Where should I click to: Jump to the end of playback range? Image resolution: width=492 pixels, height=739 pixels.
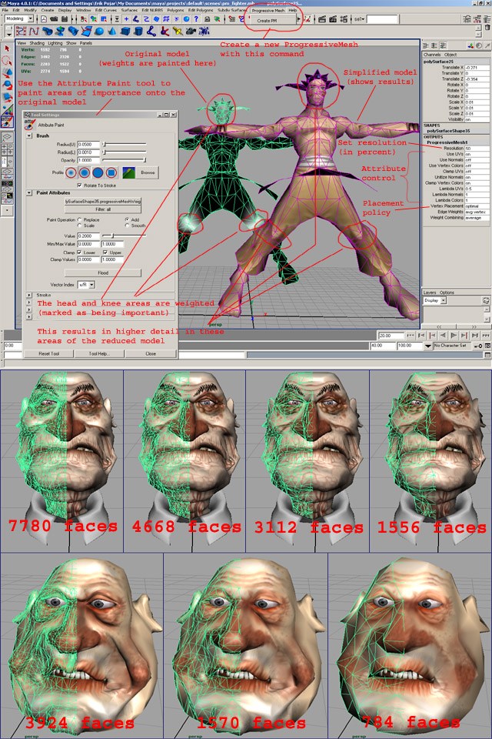coord(485,335)
